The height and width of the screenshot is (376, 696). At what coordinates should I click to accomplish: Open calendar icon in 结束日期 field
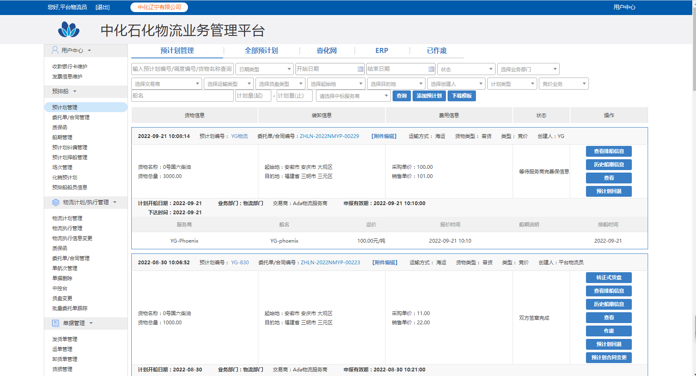point(431,69)
